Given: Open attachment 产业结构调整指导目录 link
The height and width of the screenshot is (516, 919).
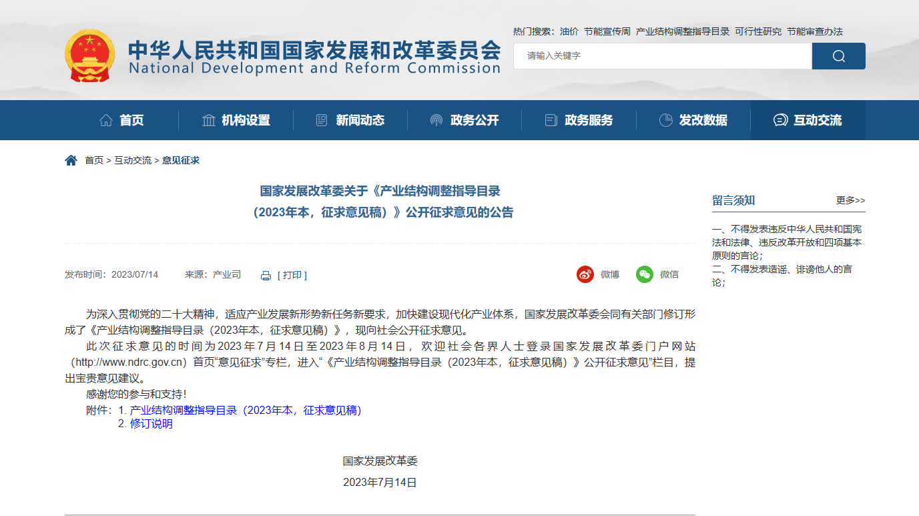Looking at the screenshot, I should point(246,411).
